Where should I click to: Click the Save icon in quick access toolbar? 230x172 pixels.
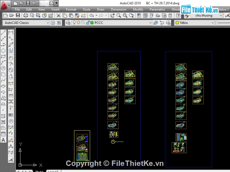pos(28,3)
